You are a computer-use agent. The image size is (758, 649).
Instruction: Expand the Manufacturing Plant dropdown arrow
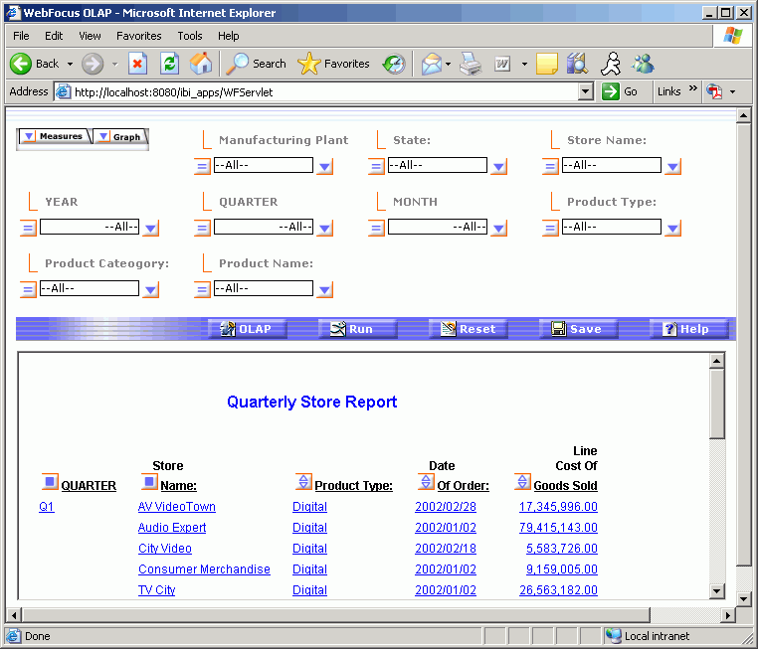(325, 167)
